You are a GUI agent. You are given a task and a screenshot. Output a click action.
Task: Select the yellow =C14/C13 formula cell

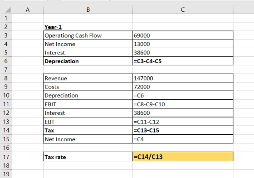coord(183,157)
